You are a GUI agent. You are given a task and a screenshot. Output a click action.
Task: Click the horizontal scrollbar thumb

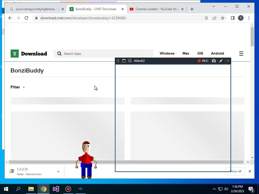coord(126,162)
